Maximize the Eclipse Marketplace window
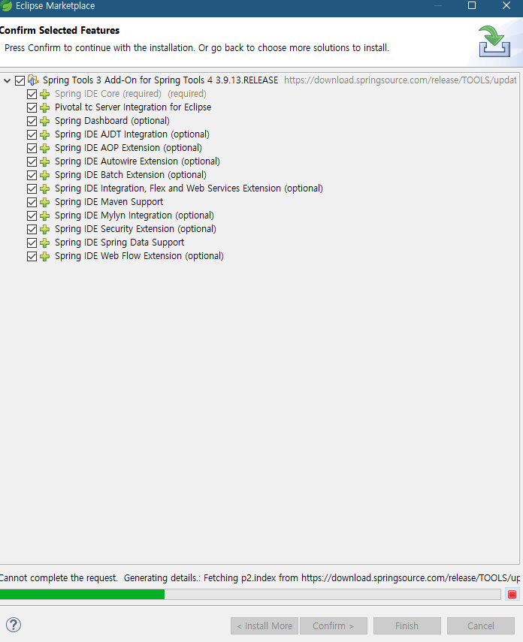 472,6
